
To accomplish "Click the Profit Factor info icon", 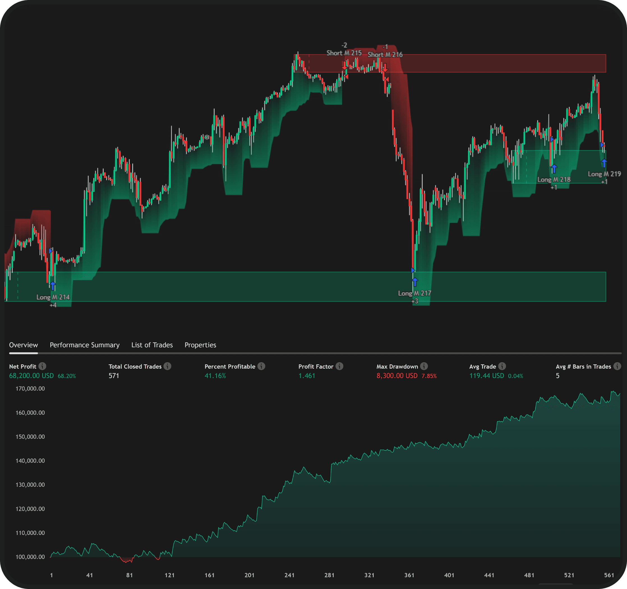I will tap(339, 366).
